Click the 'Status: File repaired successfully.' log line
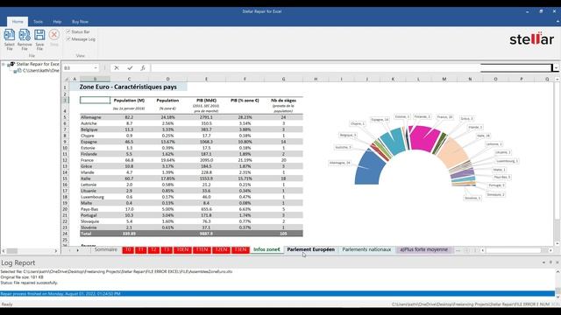Viewport: 561px width, 315px height. coord(29,283)
